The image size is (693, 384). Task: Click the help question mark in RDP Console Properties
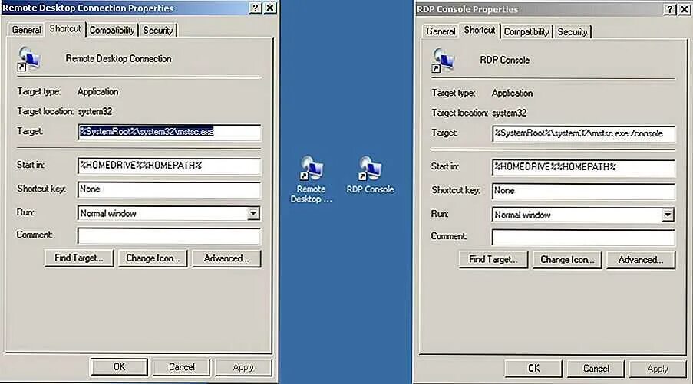coord(669,9)
